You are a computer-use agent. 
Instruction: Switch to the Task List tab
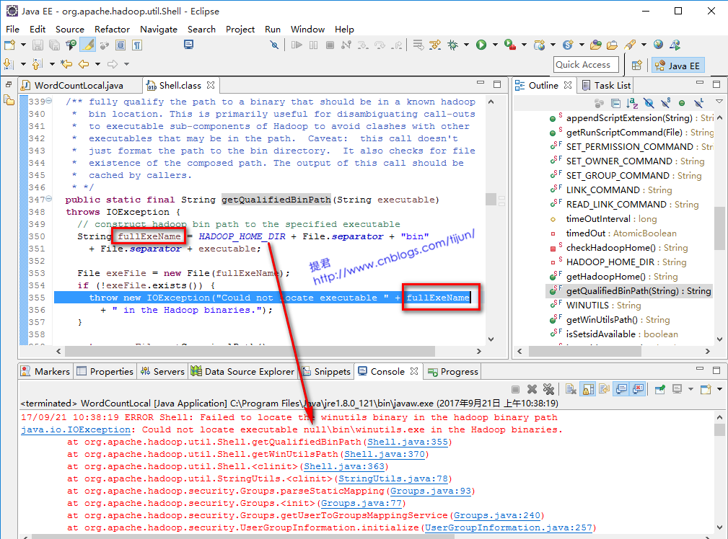click(x=606, y=85)
